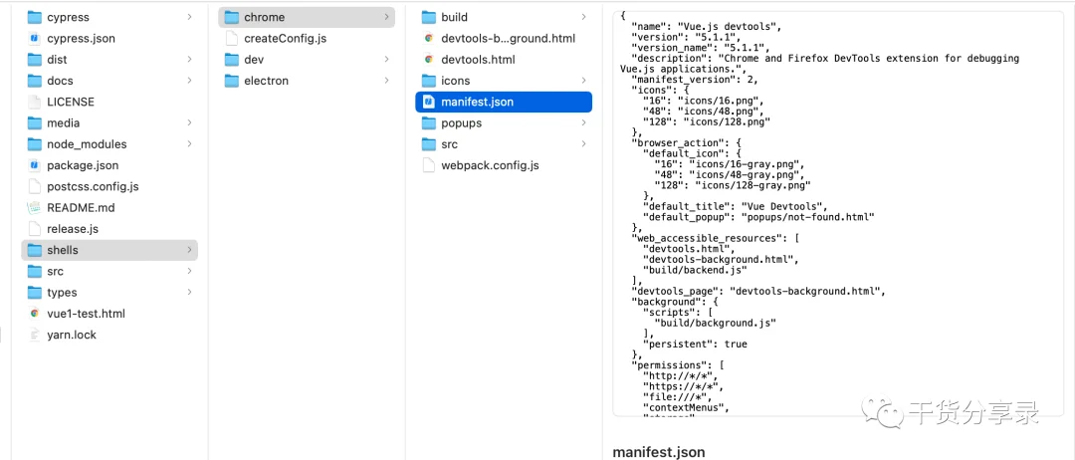Image resolution: width=1075 pixels, height=460 pixels.
Task: Click the manifest.json title below preview
Action: pyautogui.click(x=658, y=452)
